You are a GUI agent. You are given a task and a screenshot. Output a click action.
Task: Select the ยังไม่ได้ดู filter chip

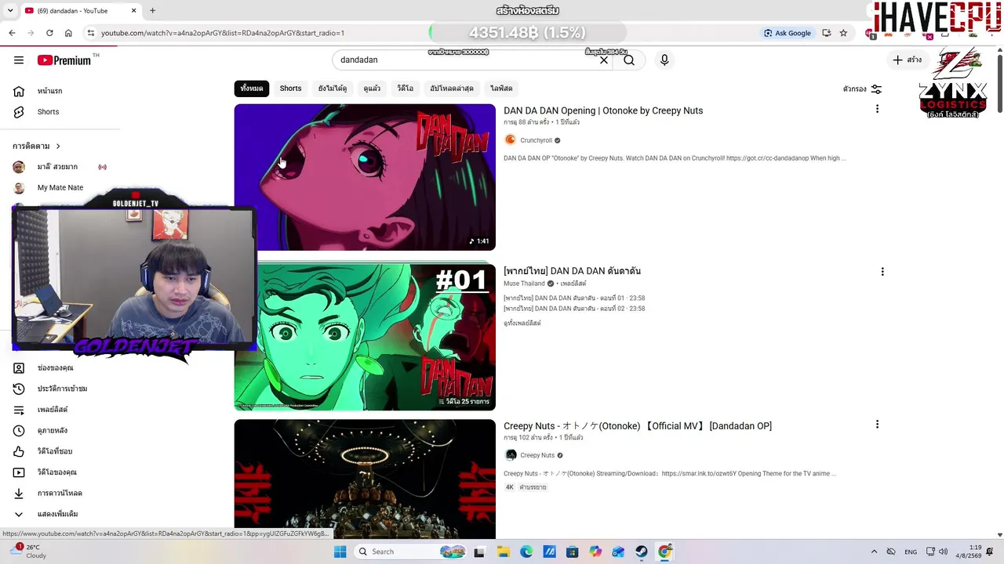tap(333, 89)
